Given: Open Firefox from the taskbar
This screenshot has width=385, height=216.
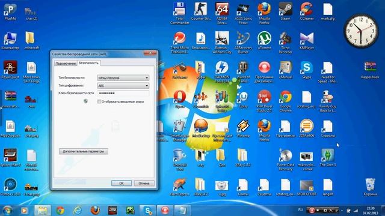Looking at the screenshot, I should [95, 211].
